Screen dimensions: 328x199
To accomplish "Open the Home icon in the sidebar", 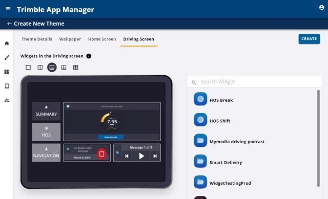I will (7, 43).
